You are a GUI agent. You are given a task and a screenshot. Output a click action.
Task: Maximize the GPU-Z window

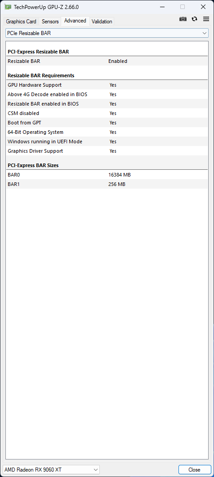183,7
